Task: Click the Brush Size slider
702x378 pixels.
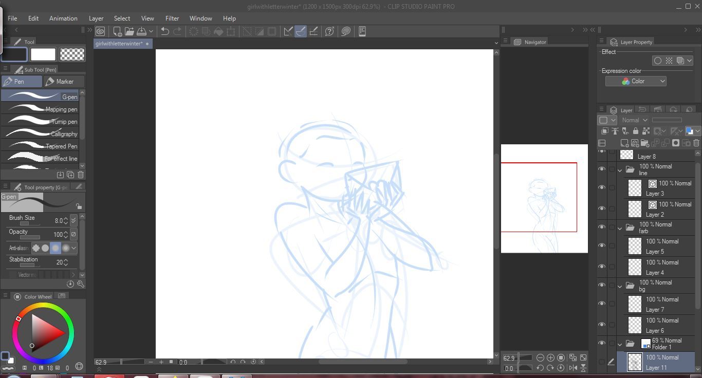Action: (x=30, y=224)
